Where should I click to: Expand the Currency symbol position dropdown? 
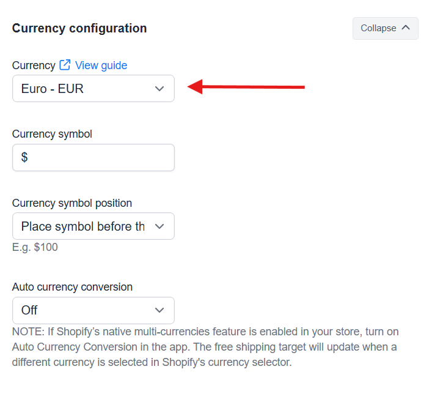(x=93, y=226)
